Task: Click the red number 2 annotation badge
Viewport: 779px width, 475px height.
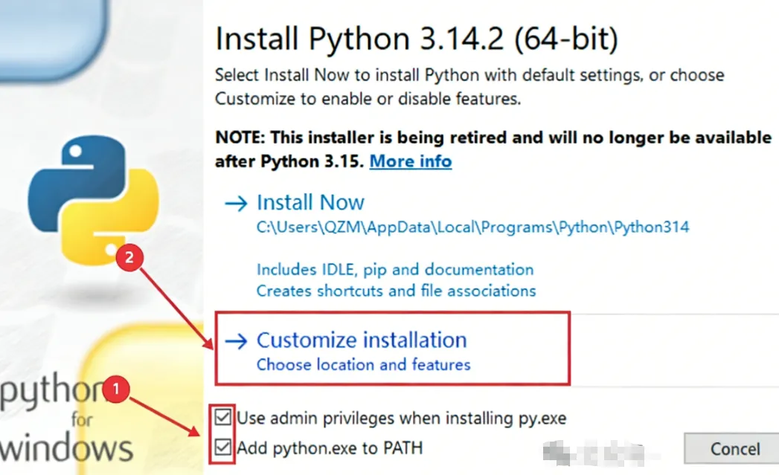Action: pos(130,259)
